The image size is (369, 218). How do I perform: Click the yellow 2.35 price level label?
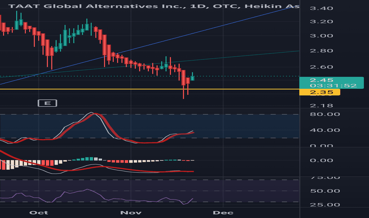(320, 92)
